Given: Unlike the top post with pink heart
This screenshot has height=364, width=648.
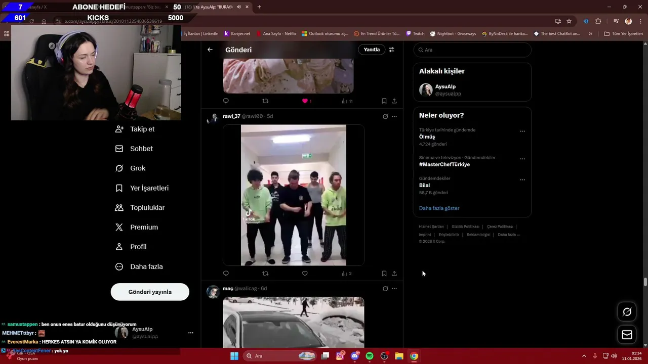Looking at the screenshot, I should 305,101.
